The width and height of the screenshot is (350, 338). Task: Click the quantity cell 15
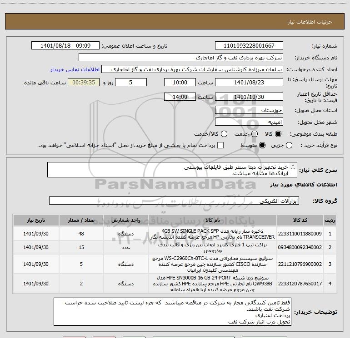[81, 247]
